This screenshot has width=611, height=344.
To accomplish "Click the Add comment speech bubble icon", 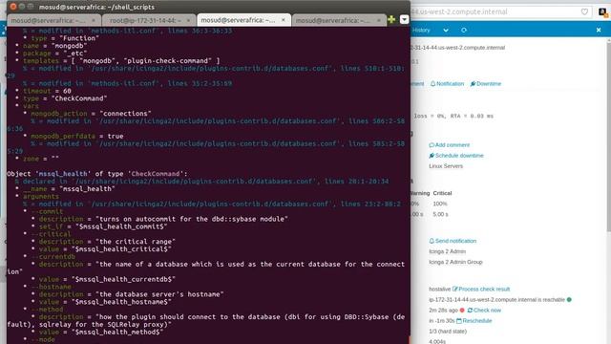I will pos(432,145).
